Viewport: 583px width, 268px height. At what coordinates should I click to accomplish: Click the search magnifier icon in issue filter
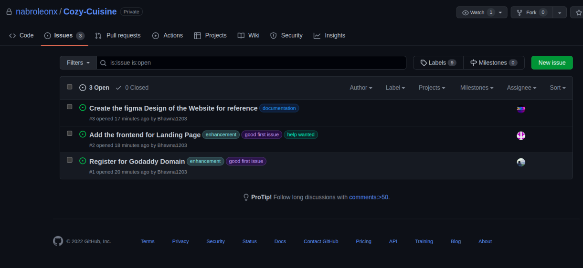[103, 63]
